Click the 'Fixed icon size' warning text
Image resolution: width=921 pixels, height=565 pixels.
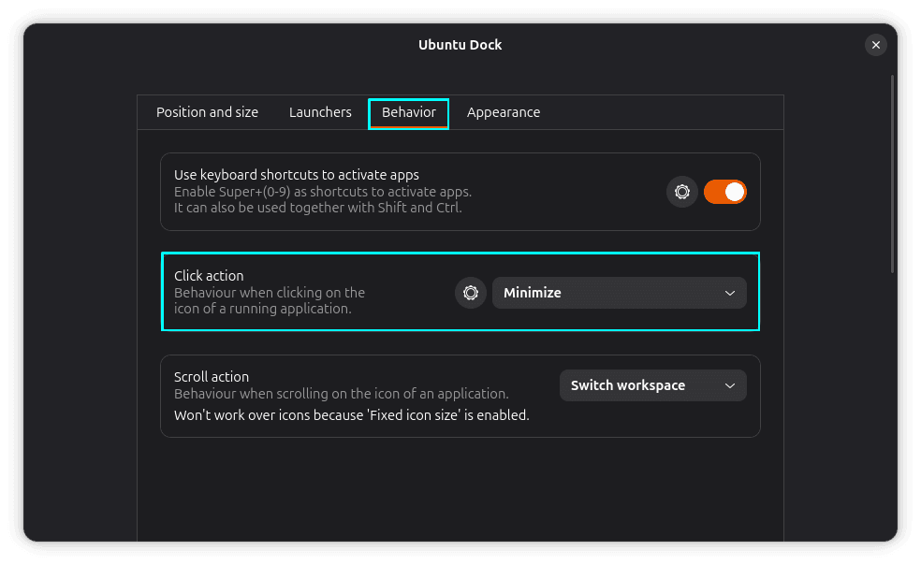pos(351,415)
